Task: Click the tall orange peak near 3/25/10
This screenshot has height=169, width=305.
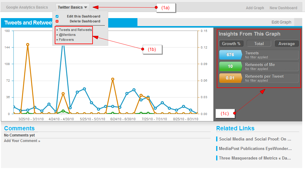Action: 28,44
